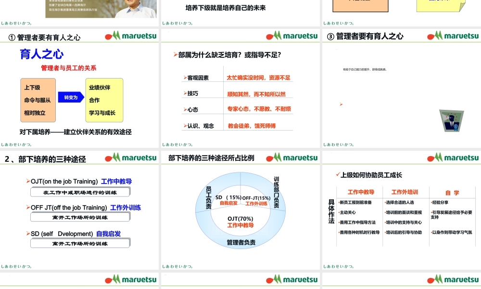Viewport: 481px width, 289px height.
Task: Click blue heading 育人之心
Action: coord(42,54)
